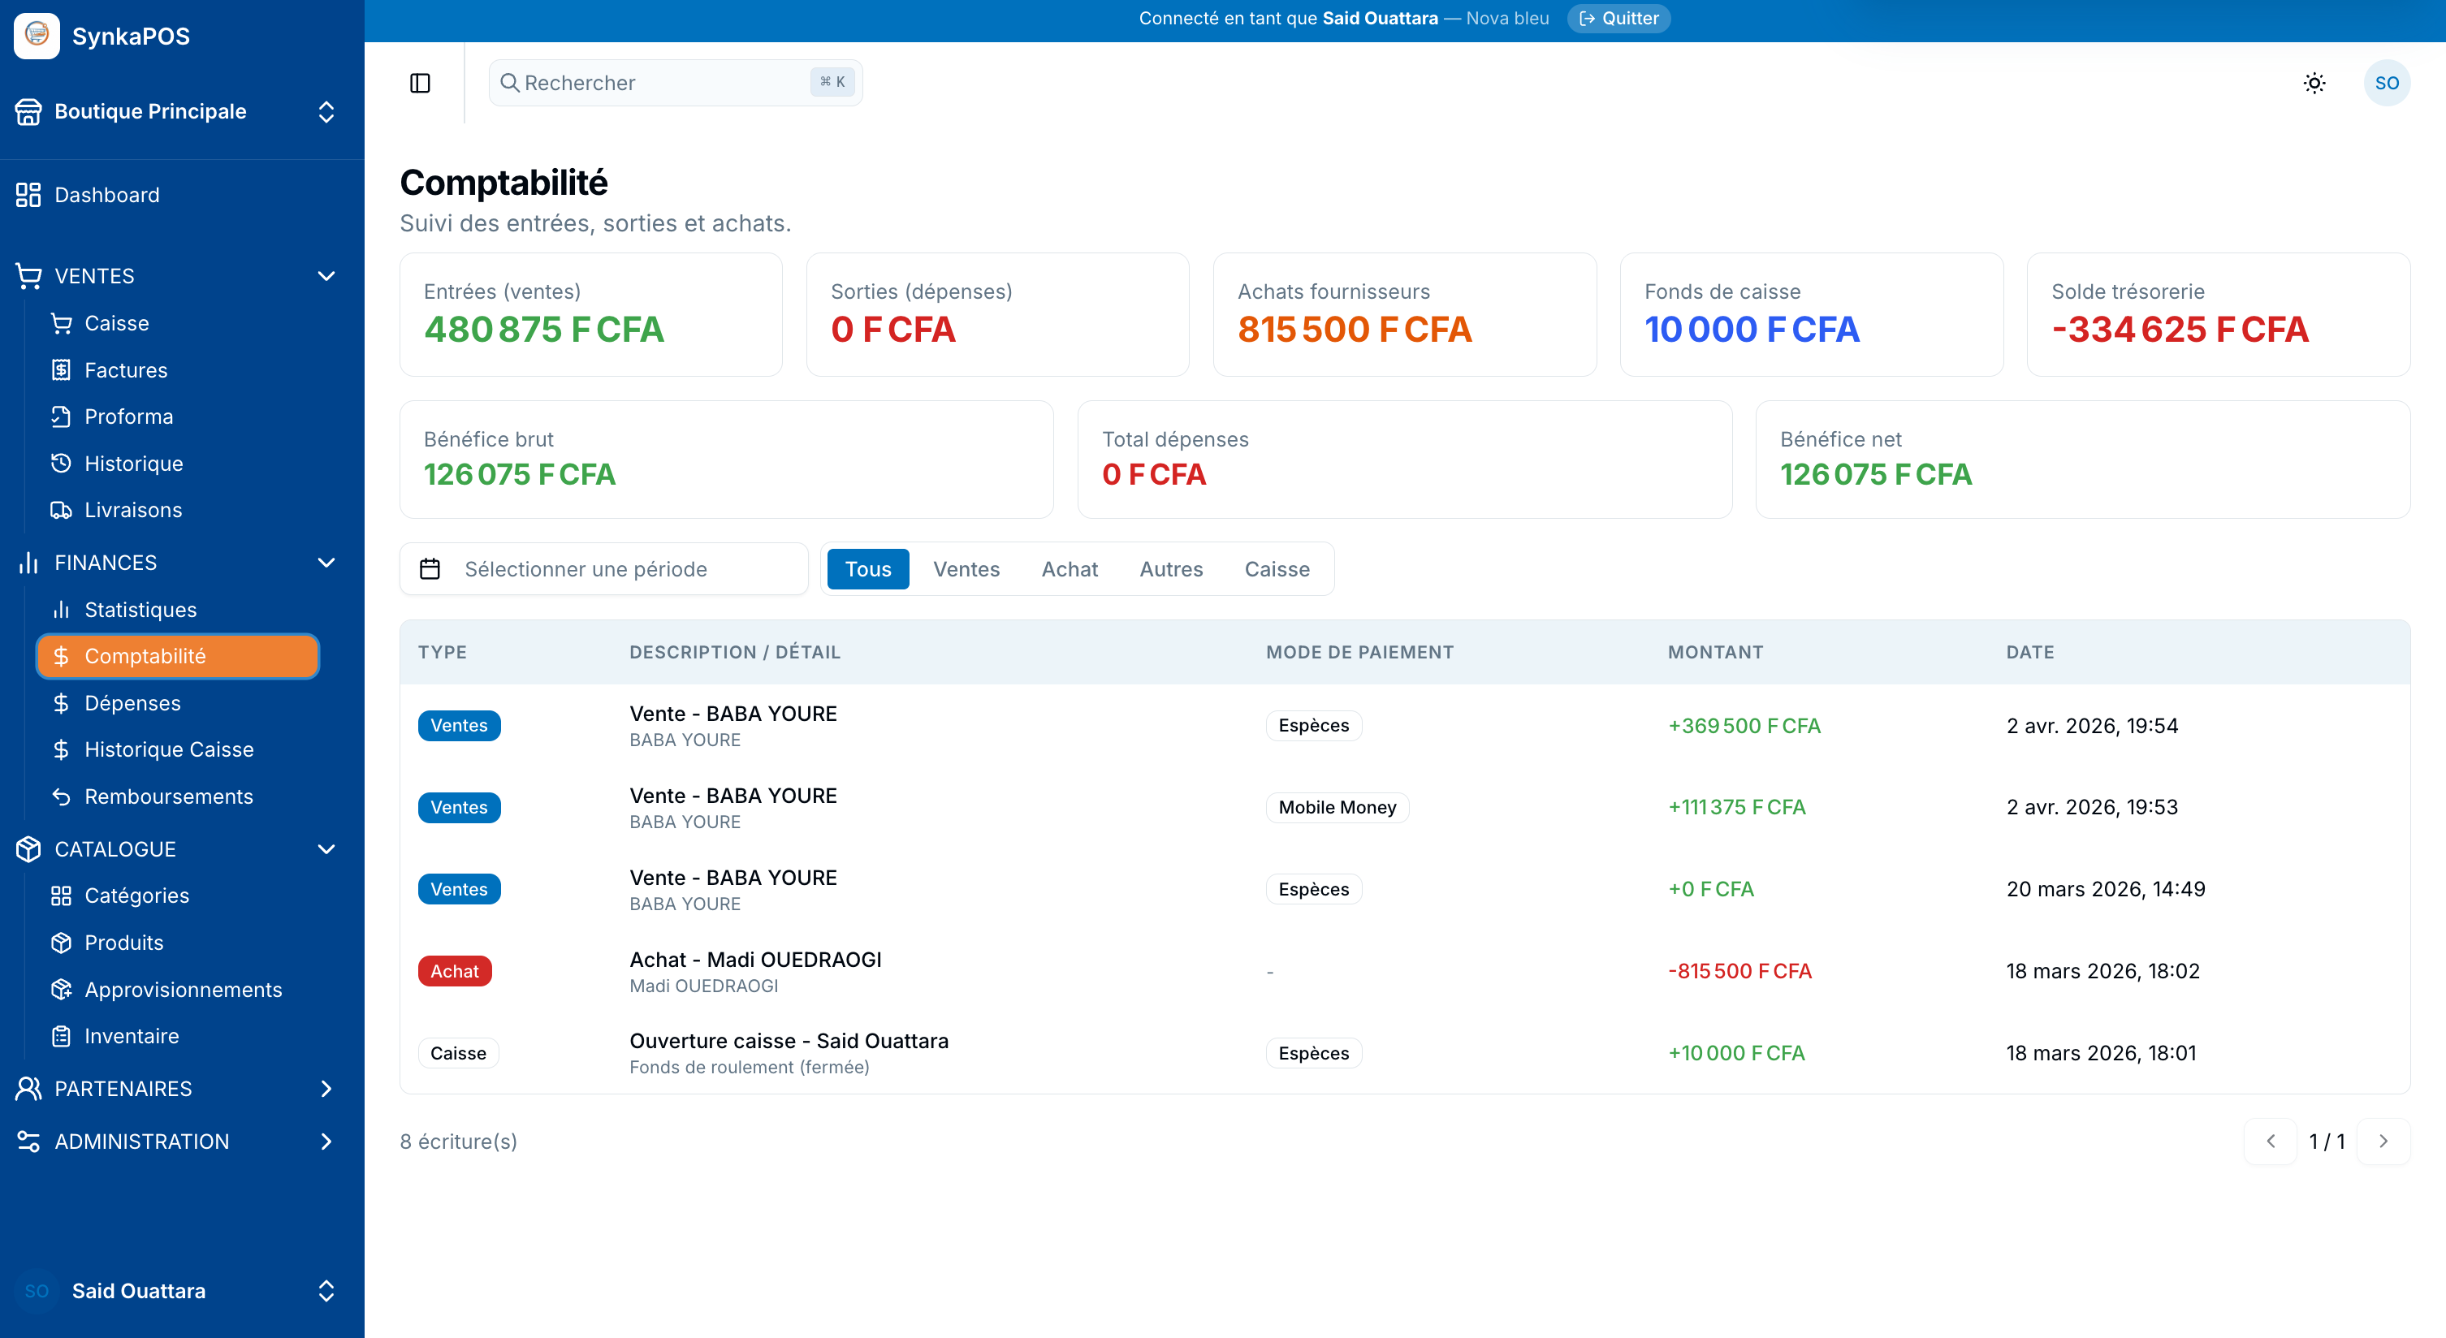This screenshot has height=1338, width=2446.
Task: Switch light/dark theme sun icon
Action: point(2314,84)
